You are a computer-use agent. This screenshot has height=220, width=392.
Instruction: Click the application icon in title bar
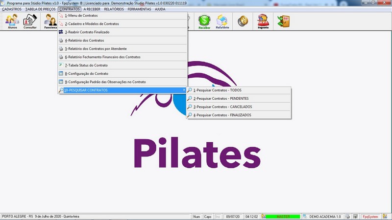2,3
